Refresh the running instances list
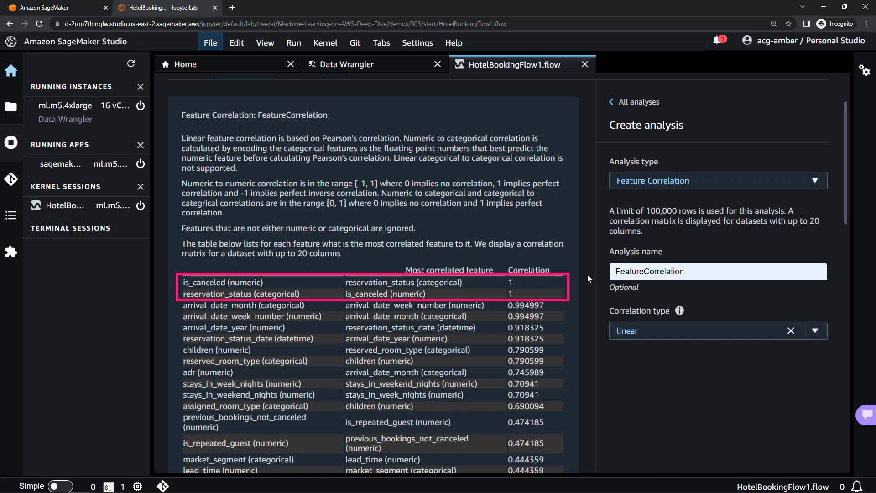 point(131,63)
